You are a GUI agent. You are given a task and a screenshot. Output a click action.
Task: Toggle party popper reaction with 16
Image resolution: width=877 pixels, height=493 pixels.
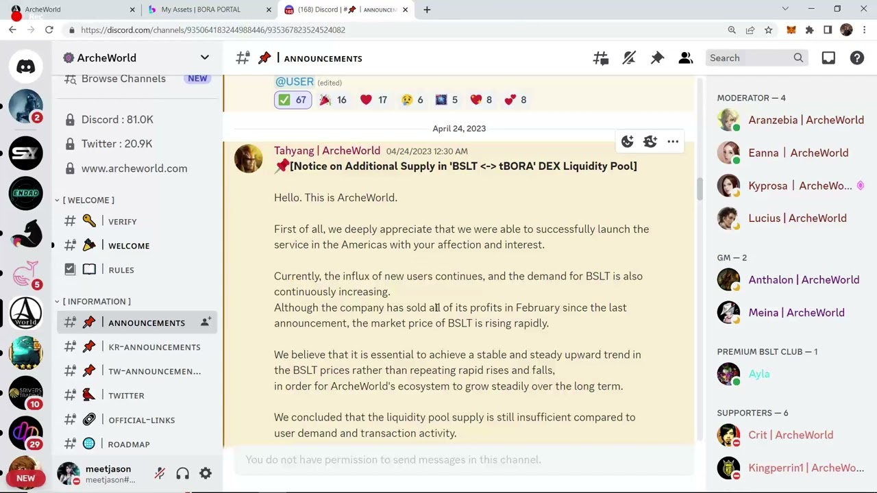coord(333,100)
